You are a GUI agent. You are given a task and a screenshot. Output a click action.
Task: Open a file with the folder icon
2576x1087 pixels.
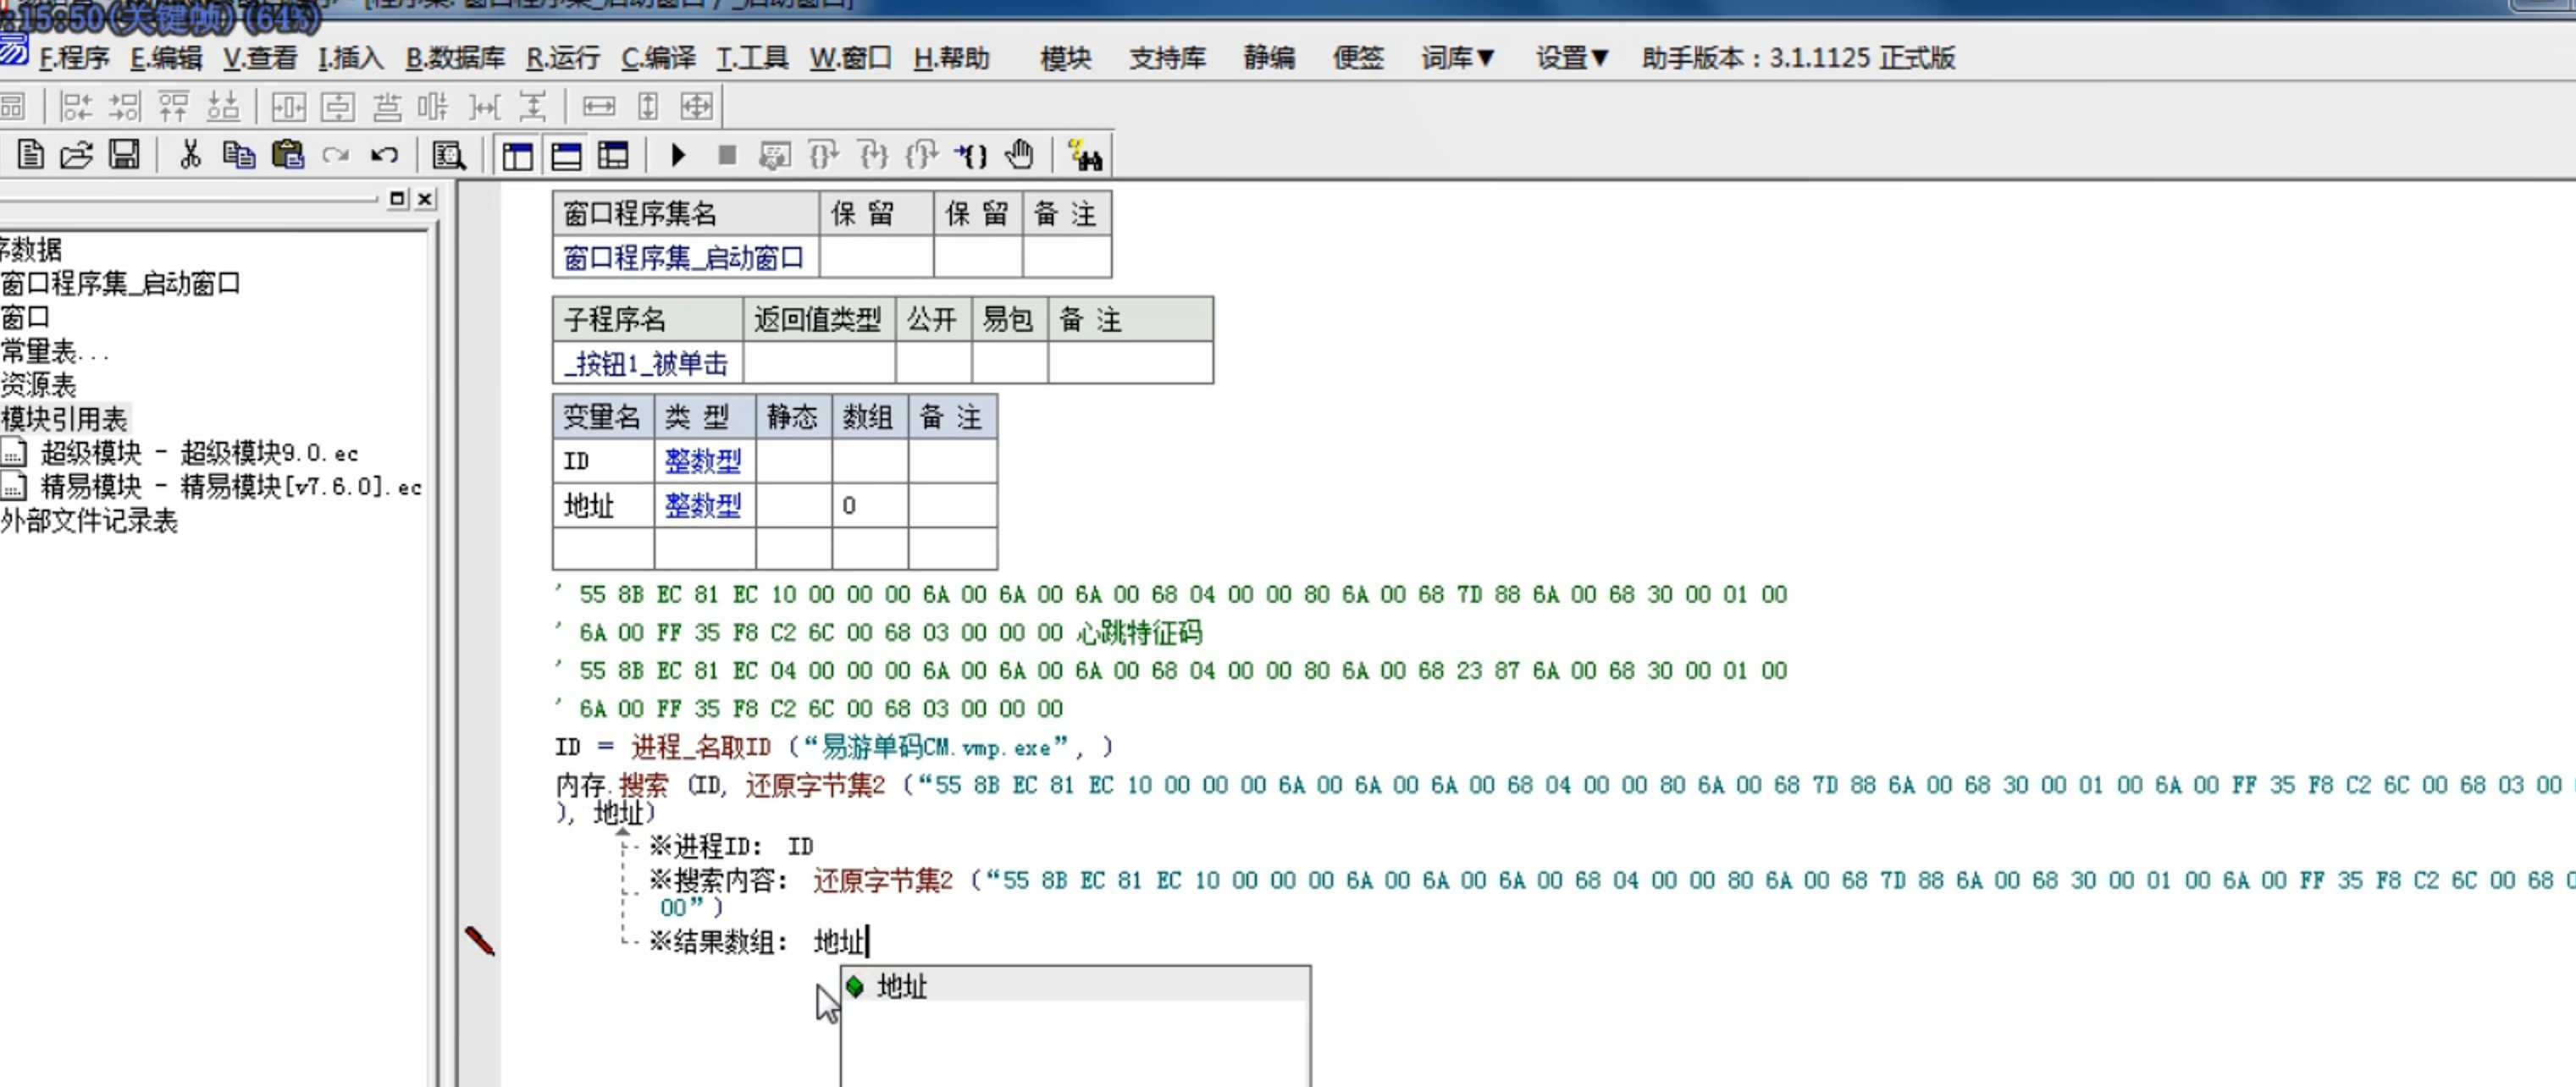[x=77, y=155]
